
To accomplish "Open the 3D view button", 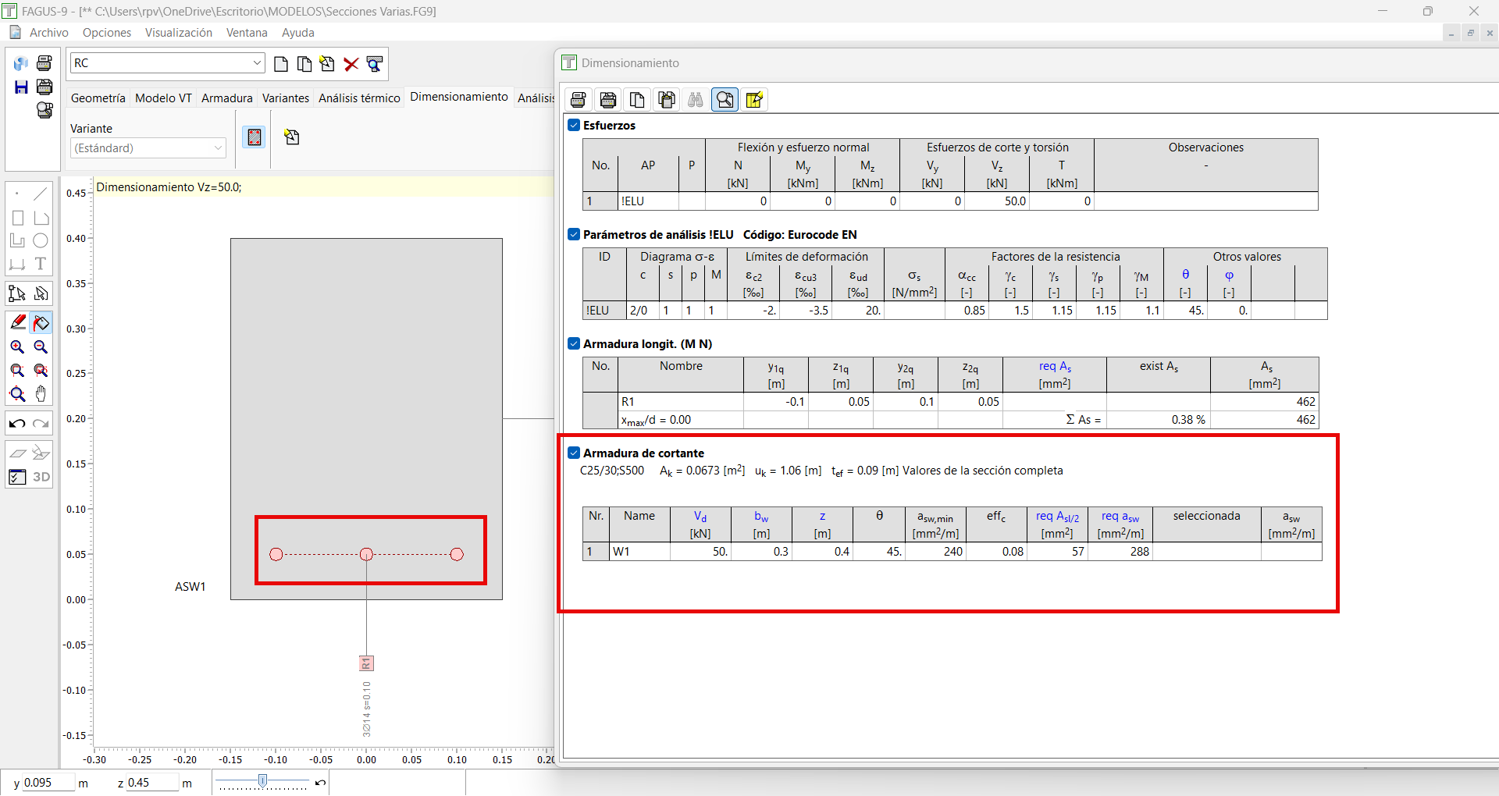I will click(x=41, y=477).
